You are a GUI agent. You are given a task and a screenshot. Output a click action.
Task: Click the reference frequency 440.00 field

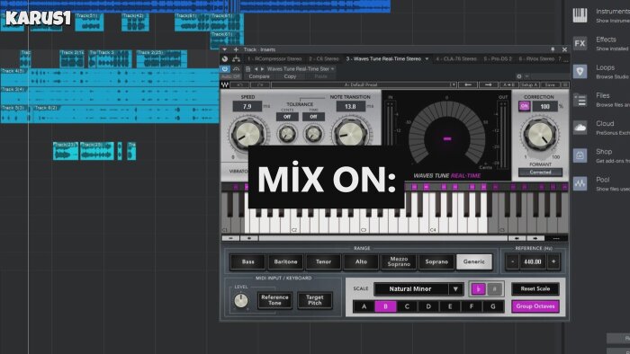(533, 261)
